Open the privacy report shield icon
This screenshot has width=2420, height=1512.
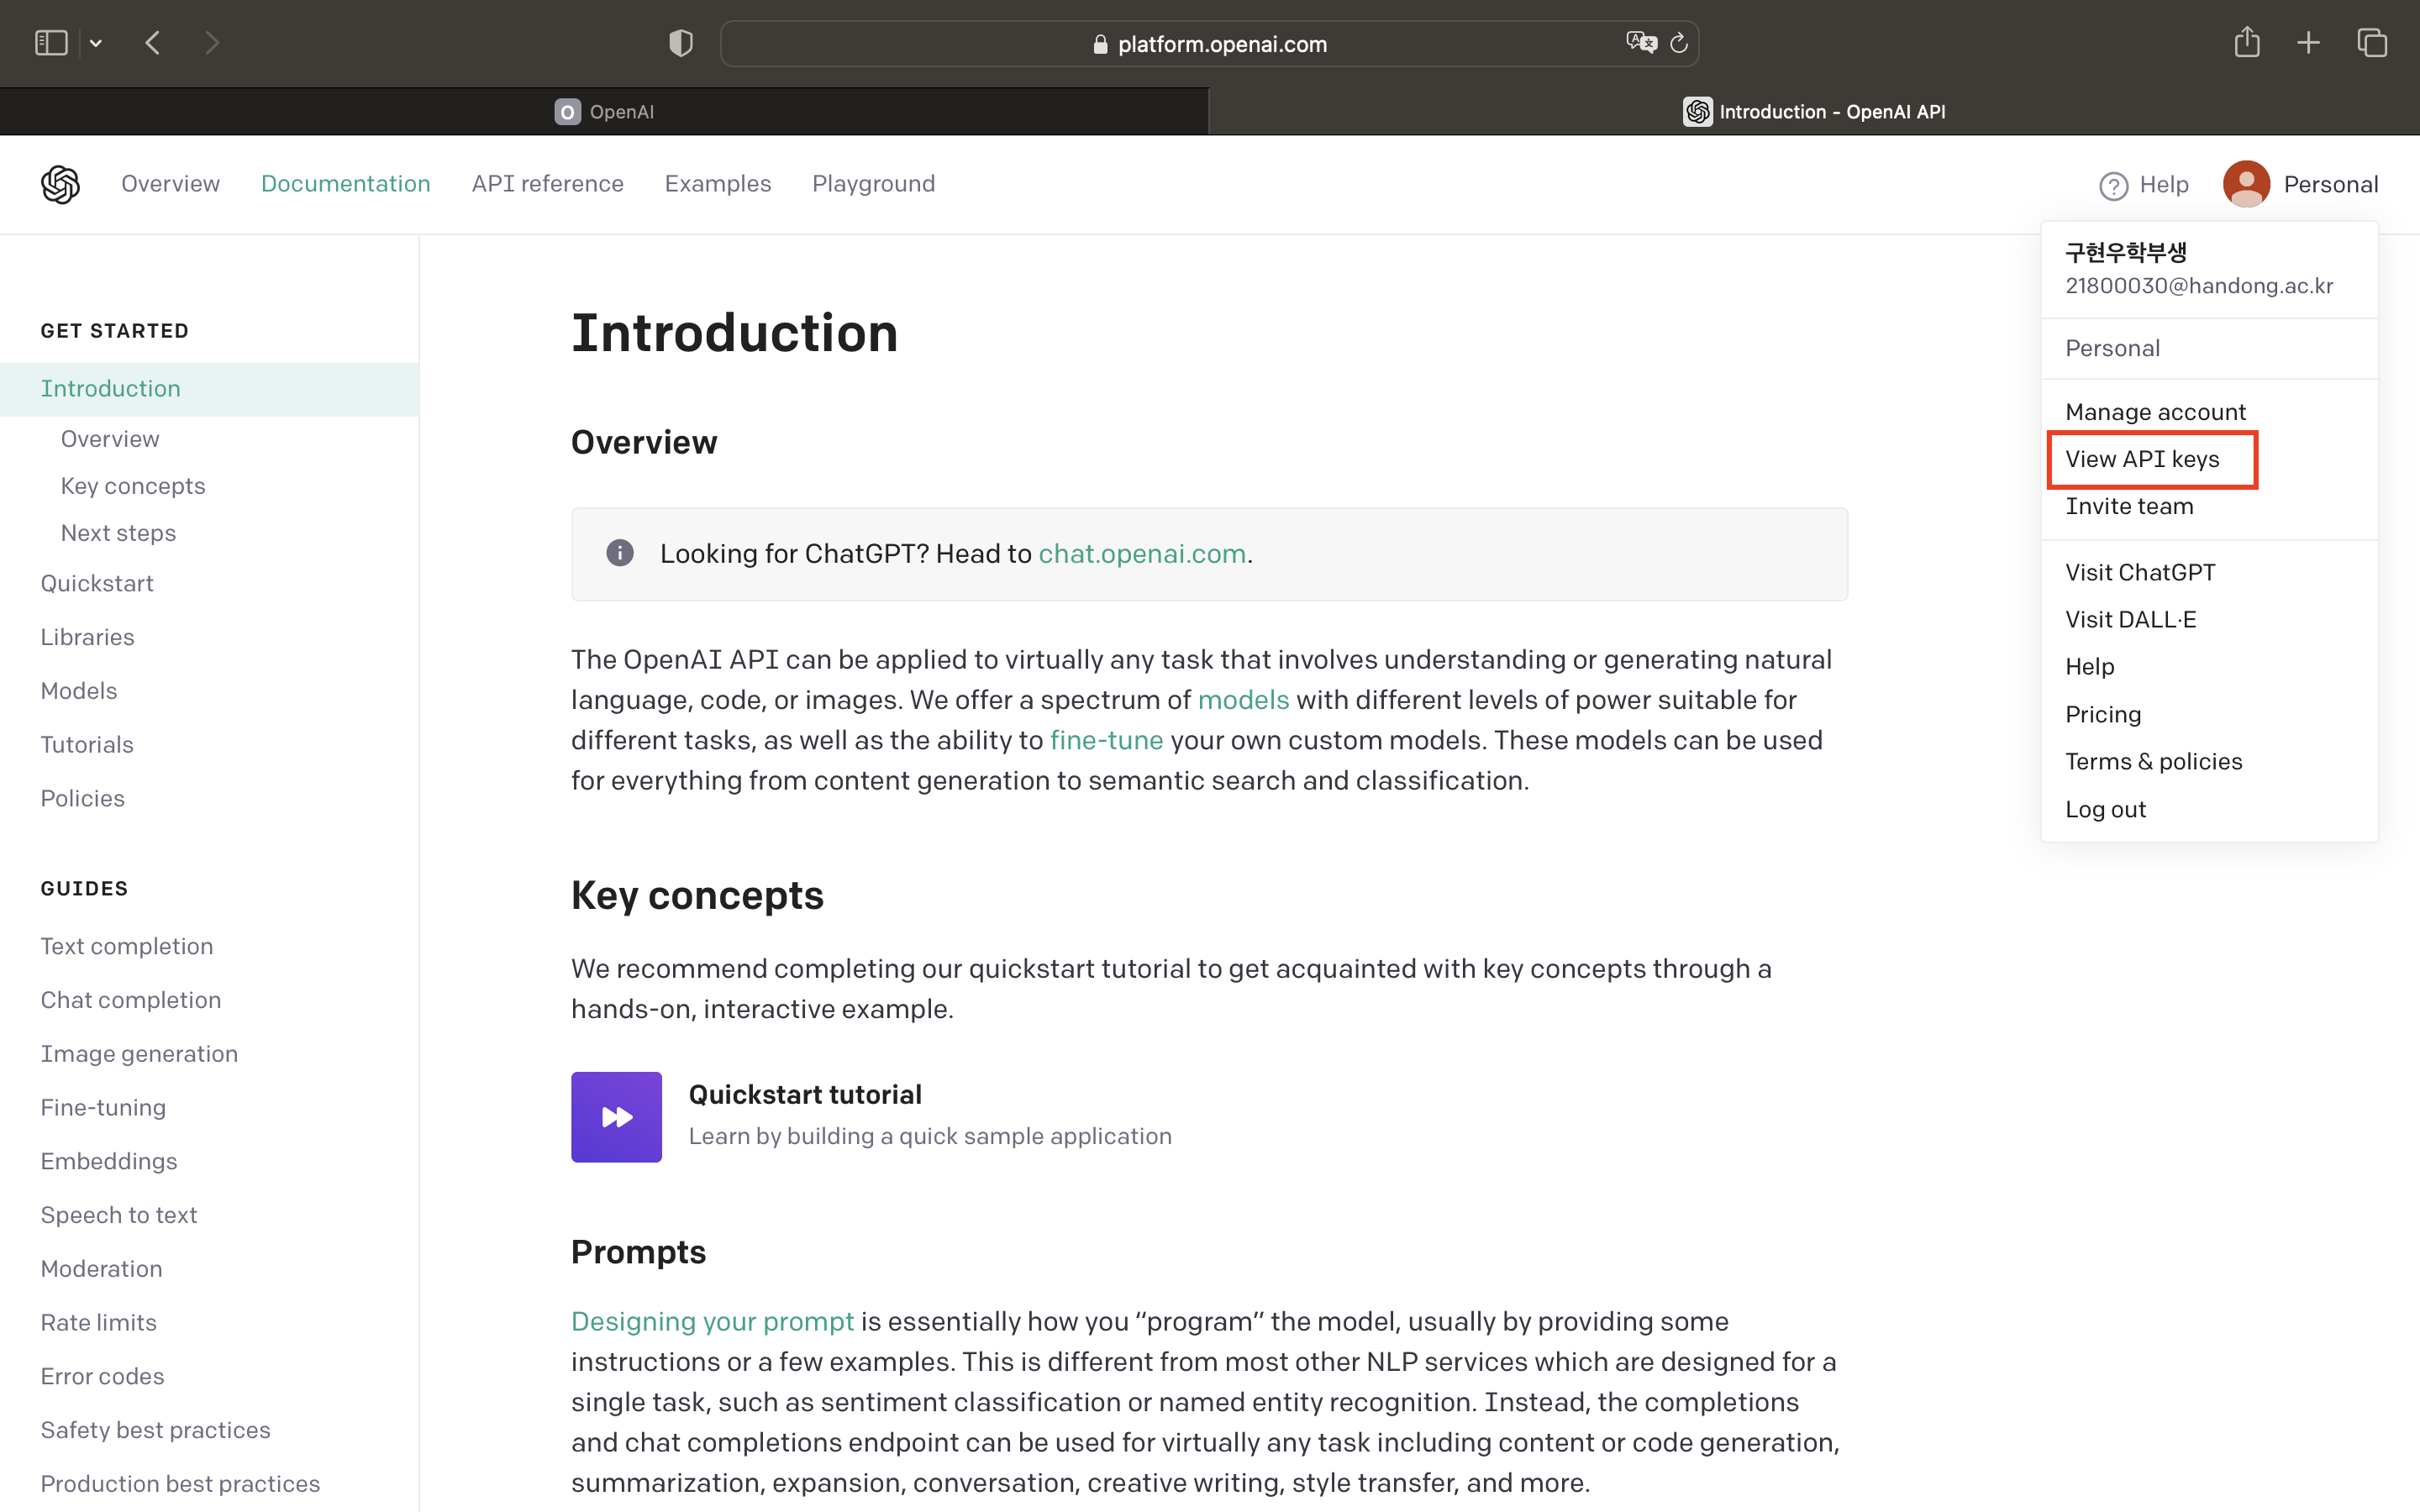tap(680, 43)
